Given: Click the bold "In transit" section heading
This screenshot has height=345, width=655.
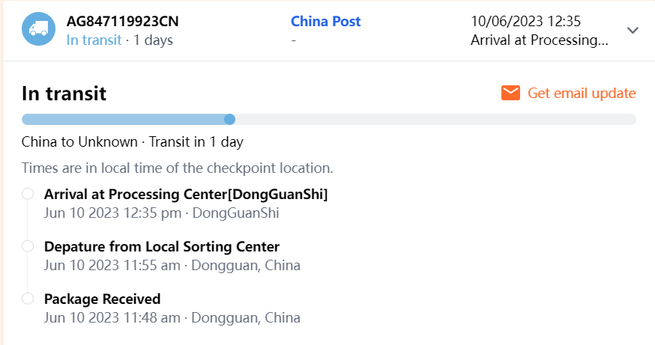Looking at the screenshot, I should click(64, 94).
